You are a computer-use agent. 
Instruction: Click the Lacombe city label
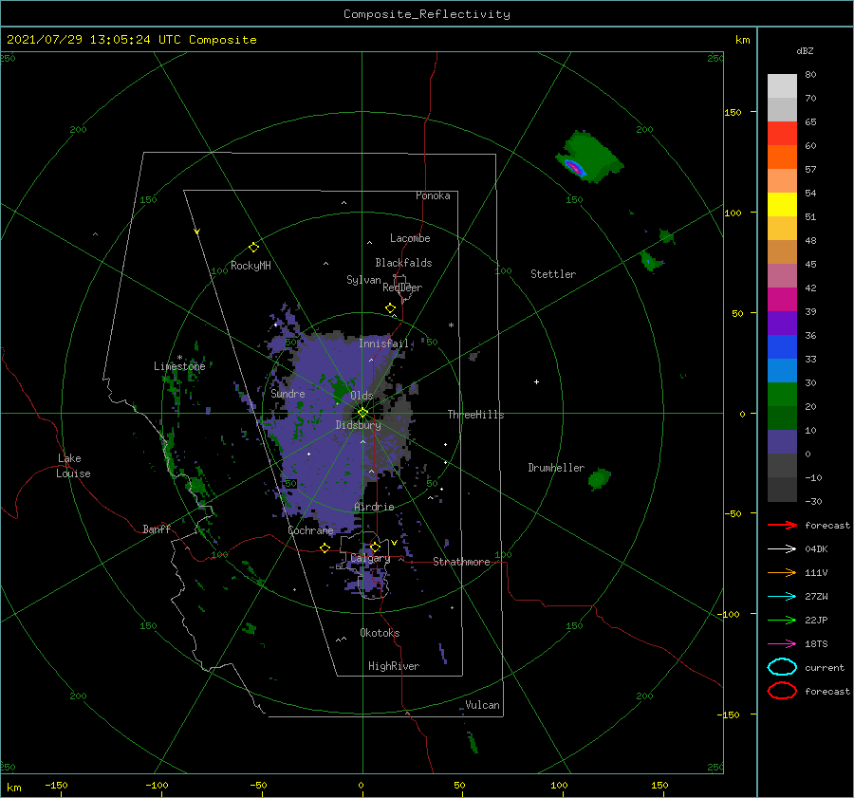click(410, 238)
